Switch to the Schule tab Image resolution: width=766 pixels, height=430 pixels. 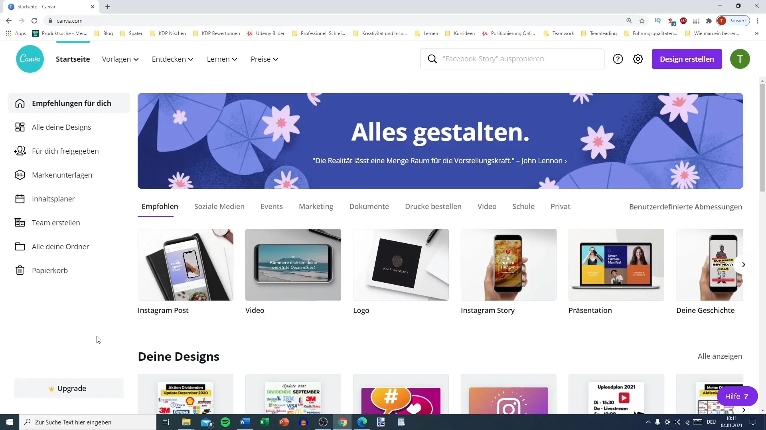[x=523, y=207]
